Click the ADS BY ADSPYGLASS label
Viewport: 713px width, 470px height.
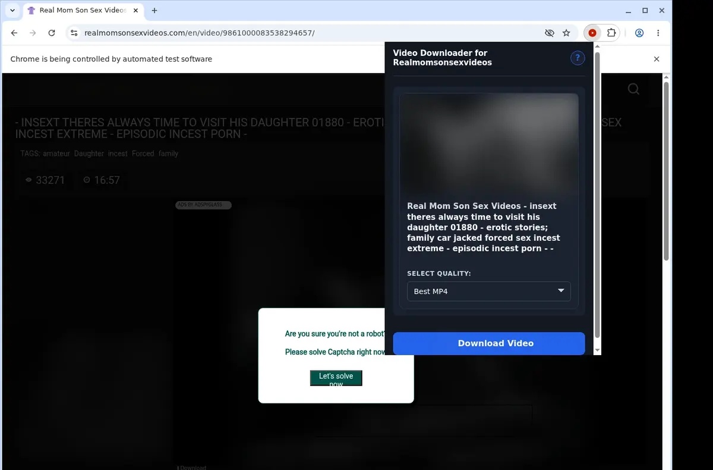(203, 205)
